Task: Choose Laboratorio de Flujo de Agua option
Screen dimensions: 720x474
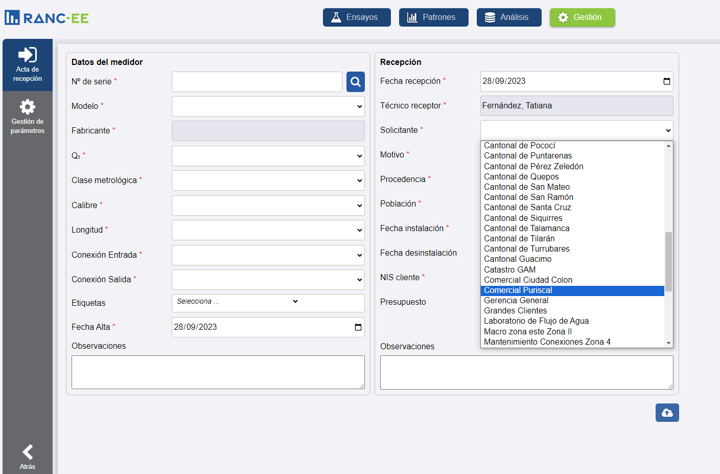Action: [x=536, y=321]
